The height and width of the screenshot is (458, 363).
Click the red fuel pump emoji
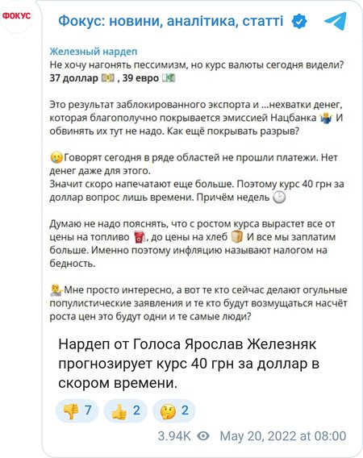(x=139, y=237)
